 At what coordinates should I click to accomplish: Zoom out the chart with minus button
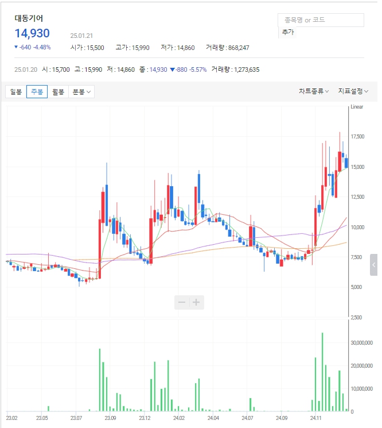point(182,302)
